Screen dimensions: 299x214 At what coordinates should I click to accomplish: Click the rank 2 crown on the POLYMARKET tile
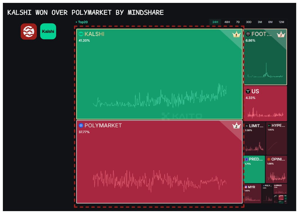(x=236, y=126)
